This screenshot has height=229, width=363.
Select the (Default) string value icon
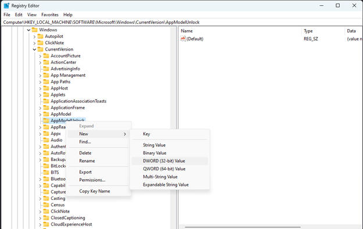[x=183, y=38]
